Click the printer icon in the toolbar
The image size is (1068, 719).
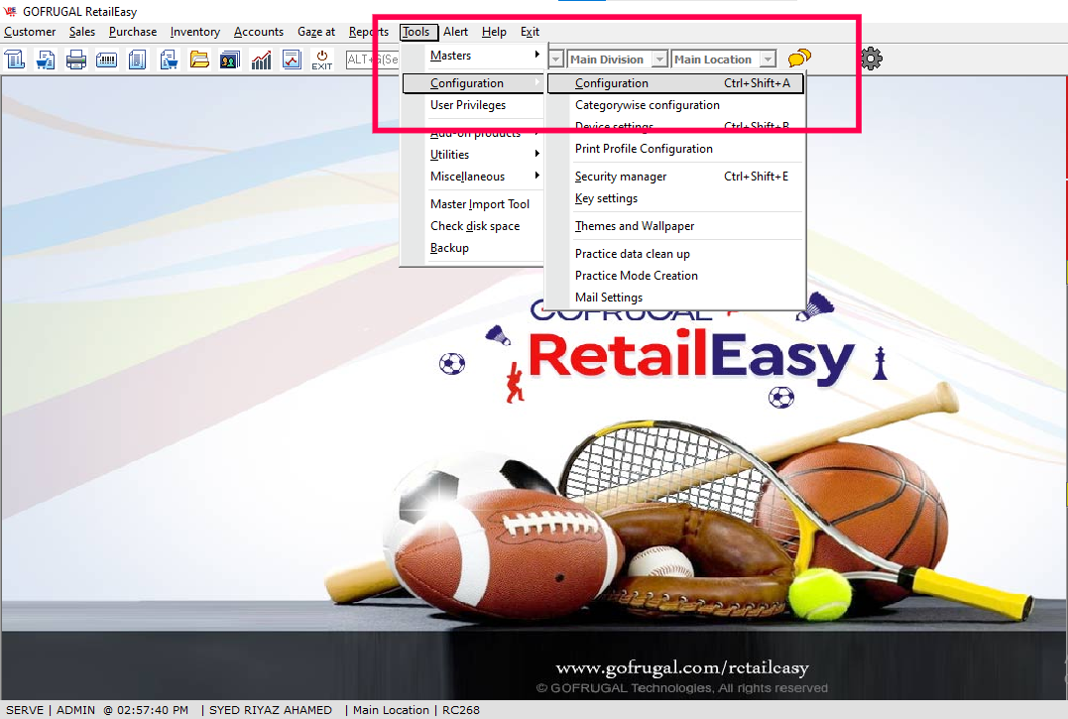click(76, 60)
